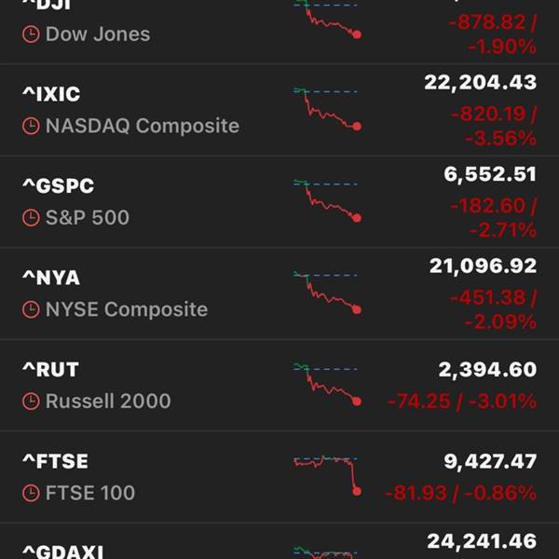Click NASDAQ price 22,204.43
Screen dimensions: 559x559
(480, 83)
